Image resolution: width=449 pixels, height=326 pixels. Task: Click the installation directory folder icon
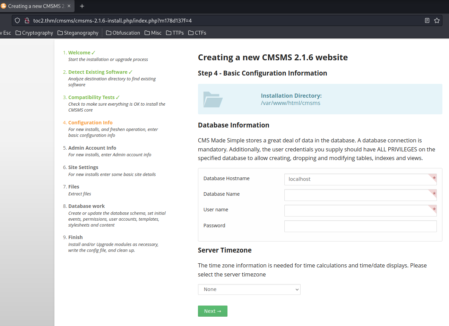(213, 99)
